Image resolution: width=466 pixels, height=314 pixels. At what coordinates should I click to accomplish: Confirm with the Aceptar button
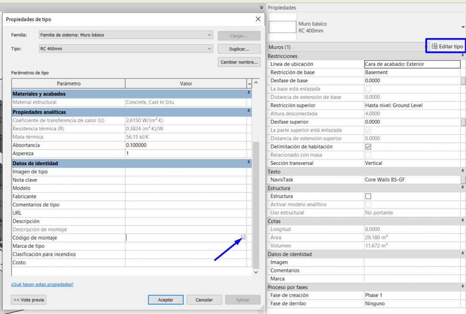coord(166,300)
